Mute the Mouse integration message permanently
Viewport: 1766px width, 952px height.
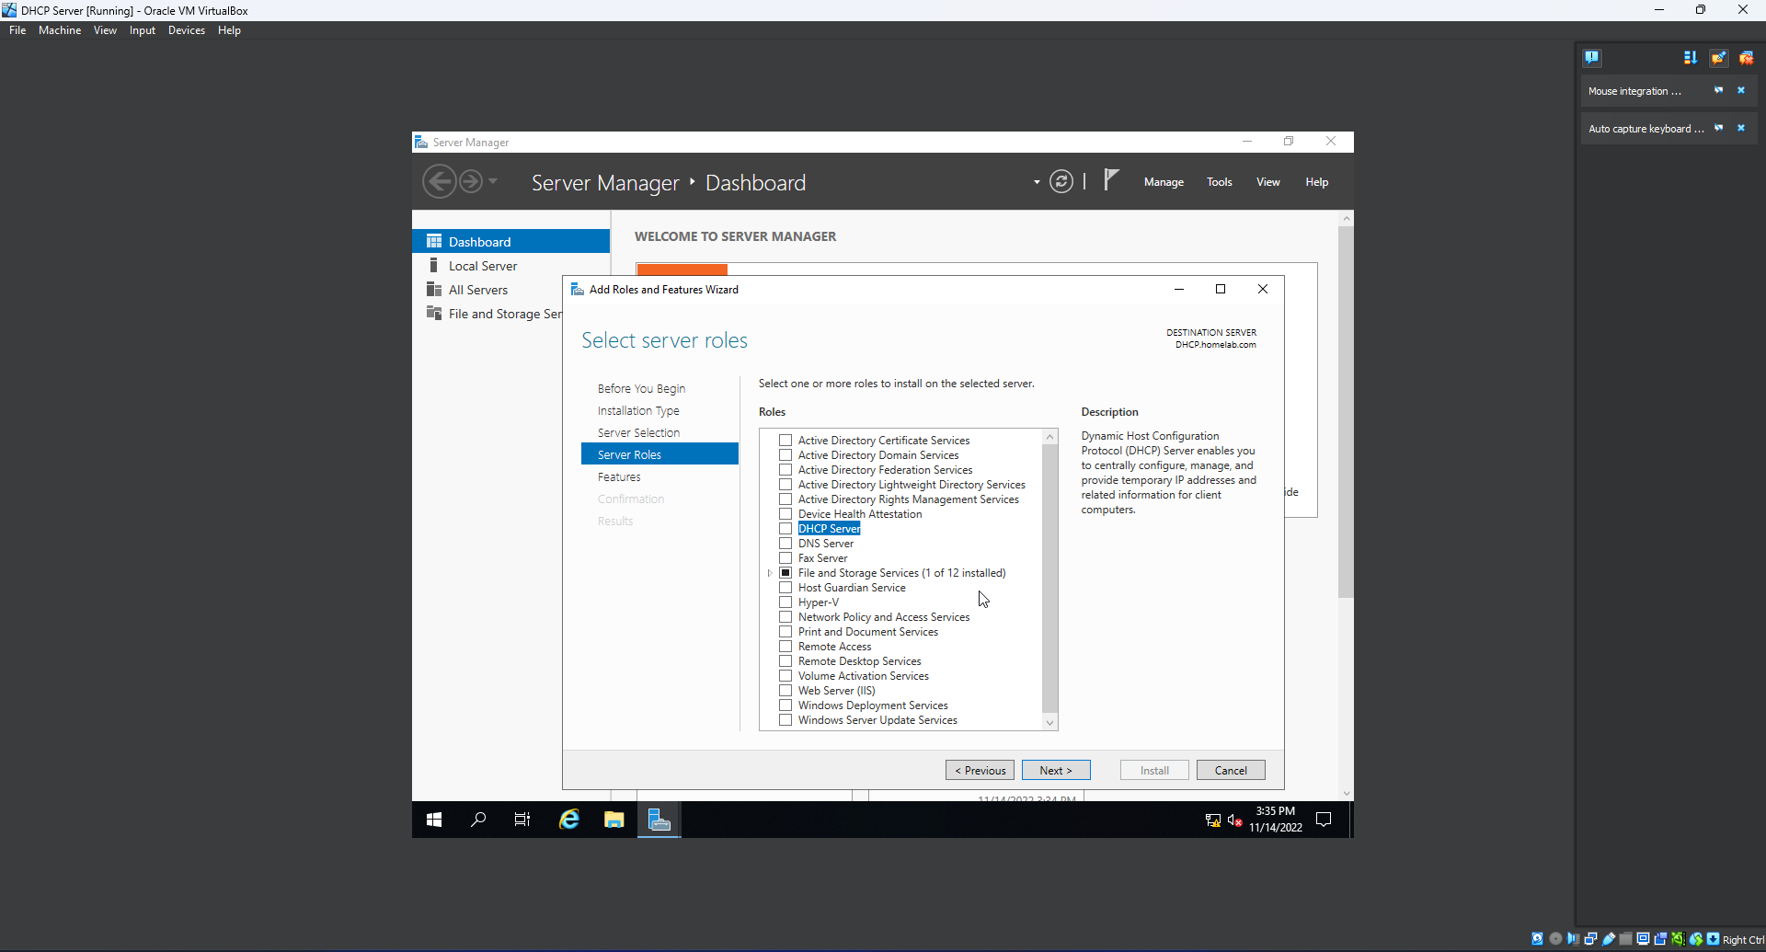(x=1718, y=90)
